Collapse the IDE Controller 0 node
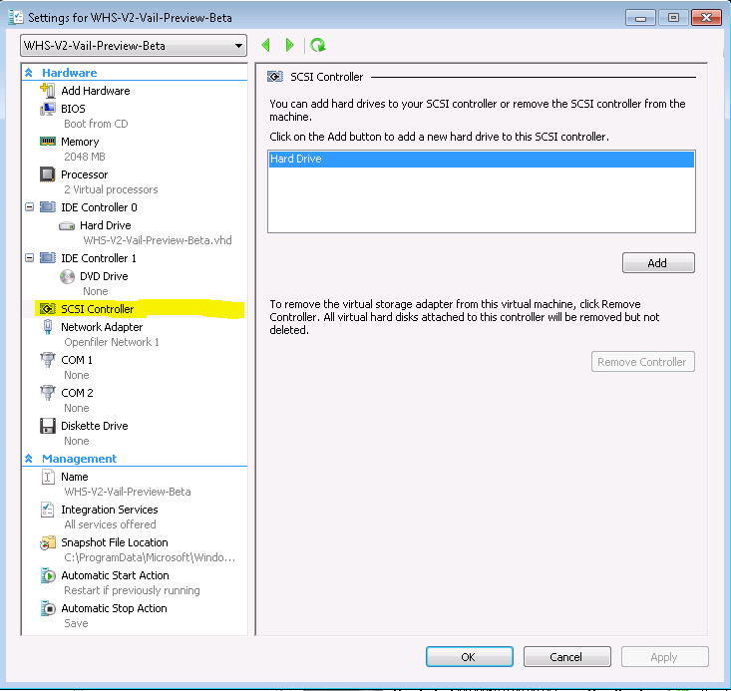This screenshot has height=691, width=731. coord(29,207)
